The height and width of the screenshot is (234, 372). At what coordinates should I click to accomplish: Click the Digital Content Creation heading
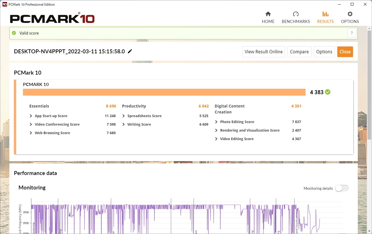coord(229,109)
